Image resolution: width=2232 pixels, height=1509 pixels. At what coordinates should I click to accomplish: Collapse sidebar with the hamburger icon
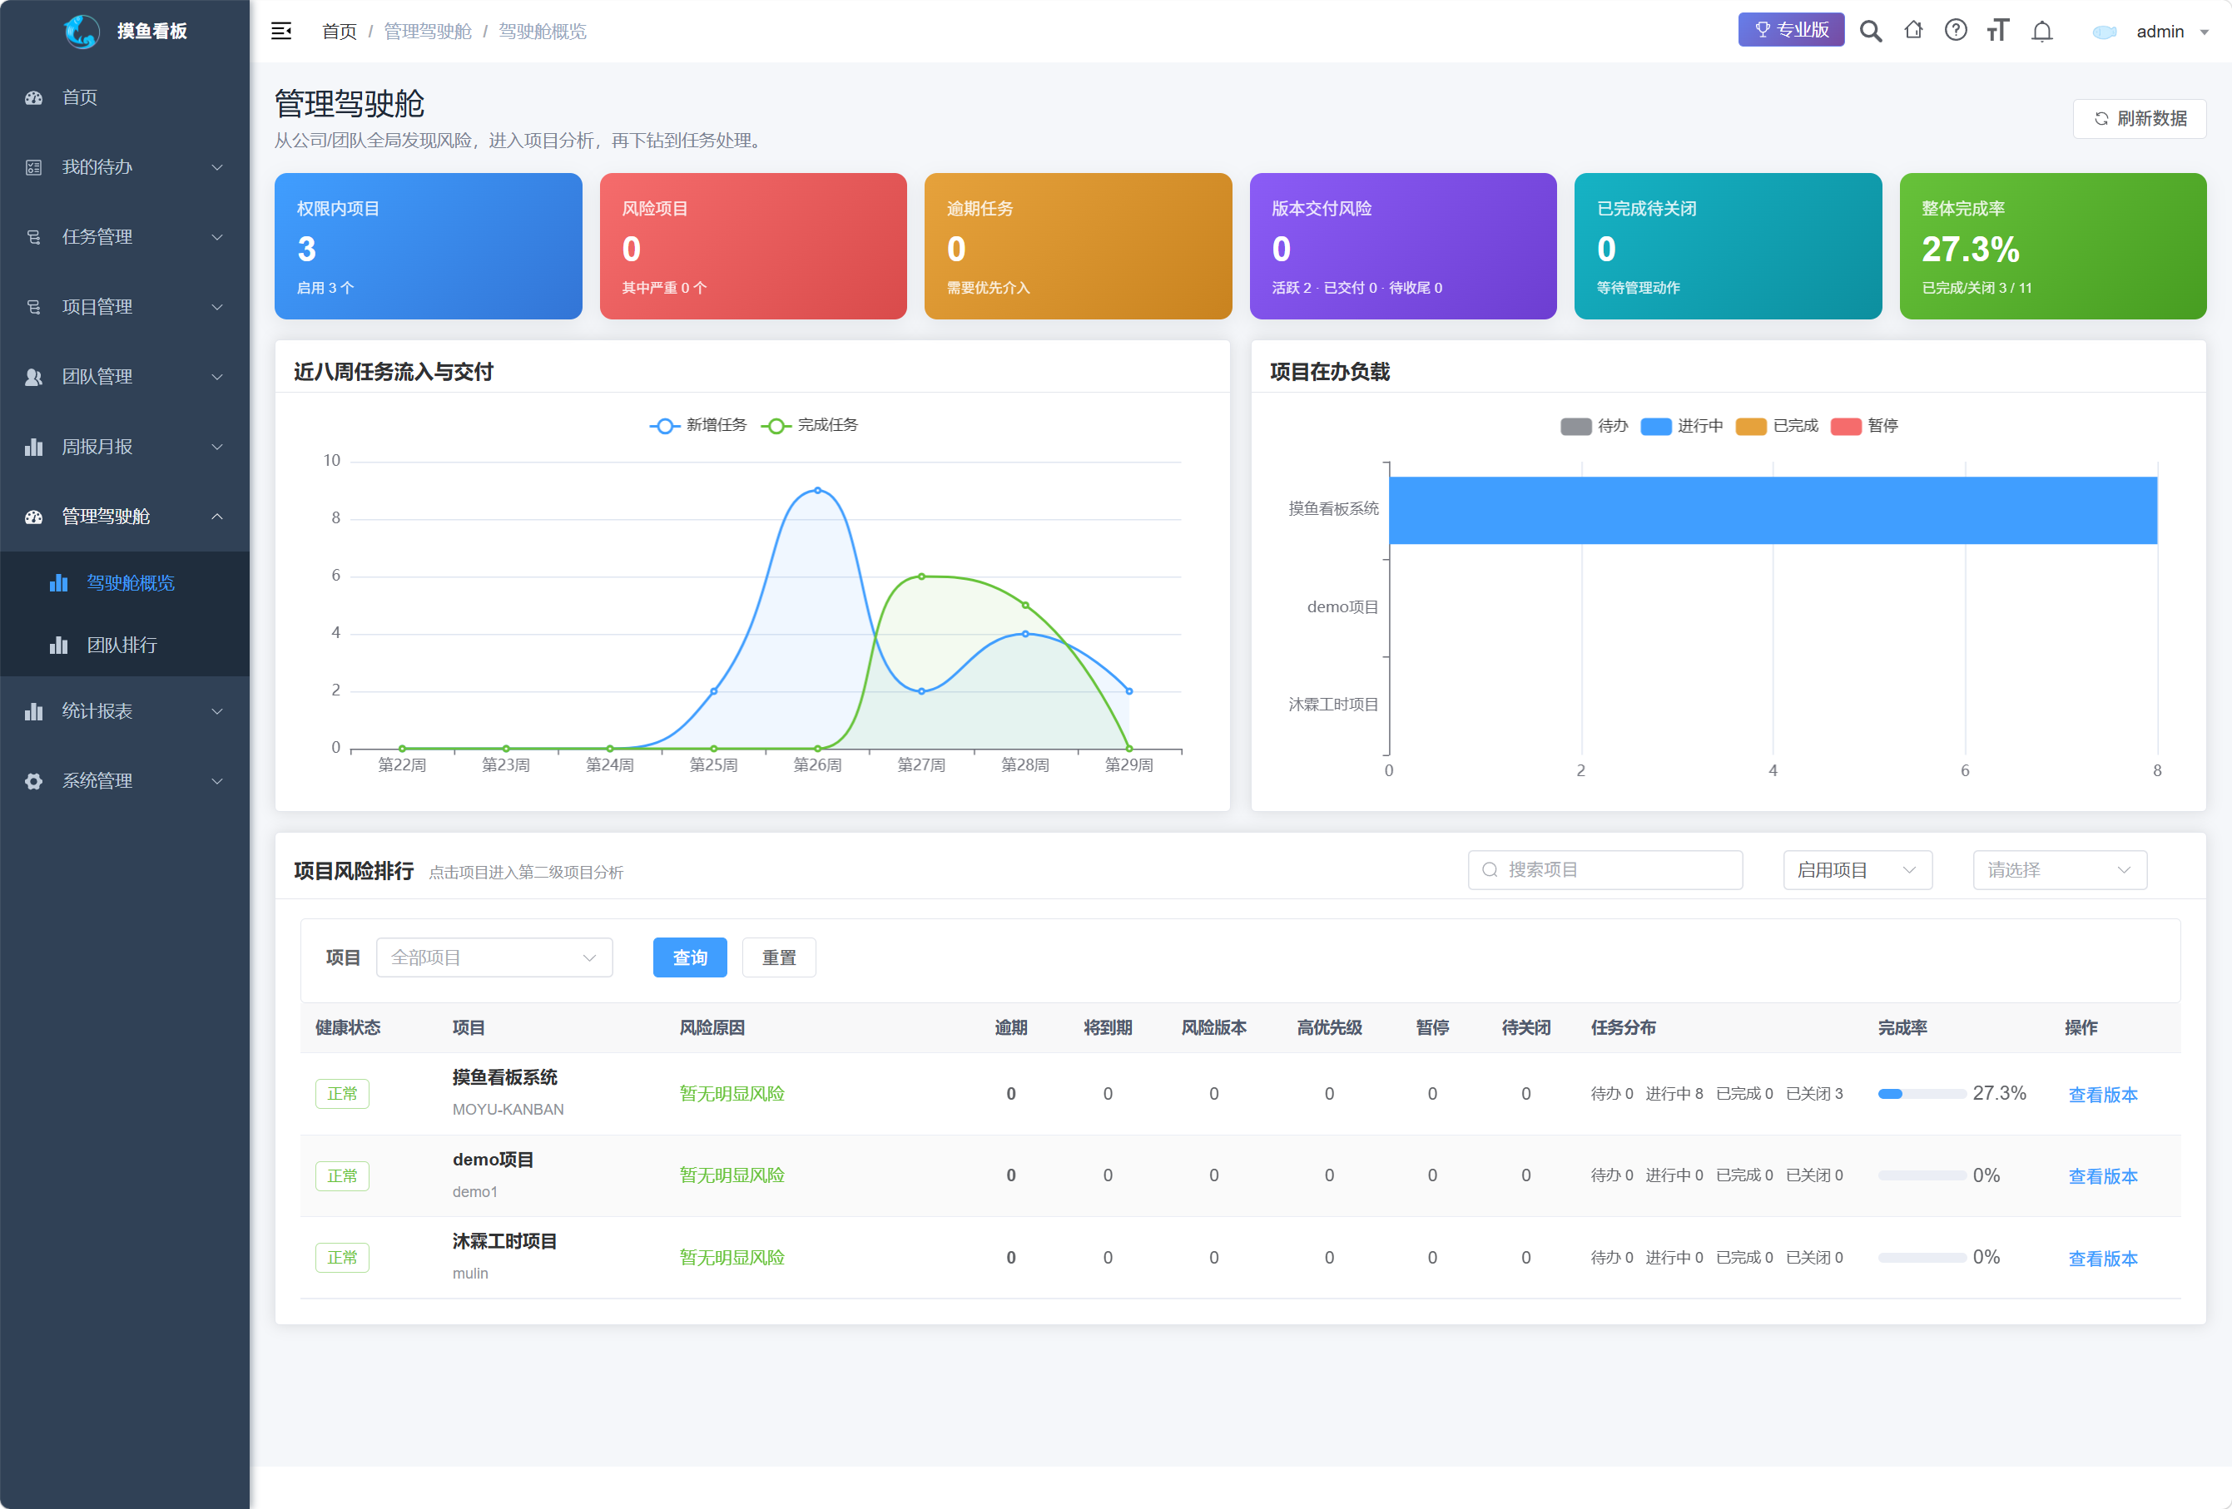click(281, 32)
